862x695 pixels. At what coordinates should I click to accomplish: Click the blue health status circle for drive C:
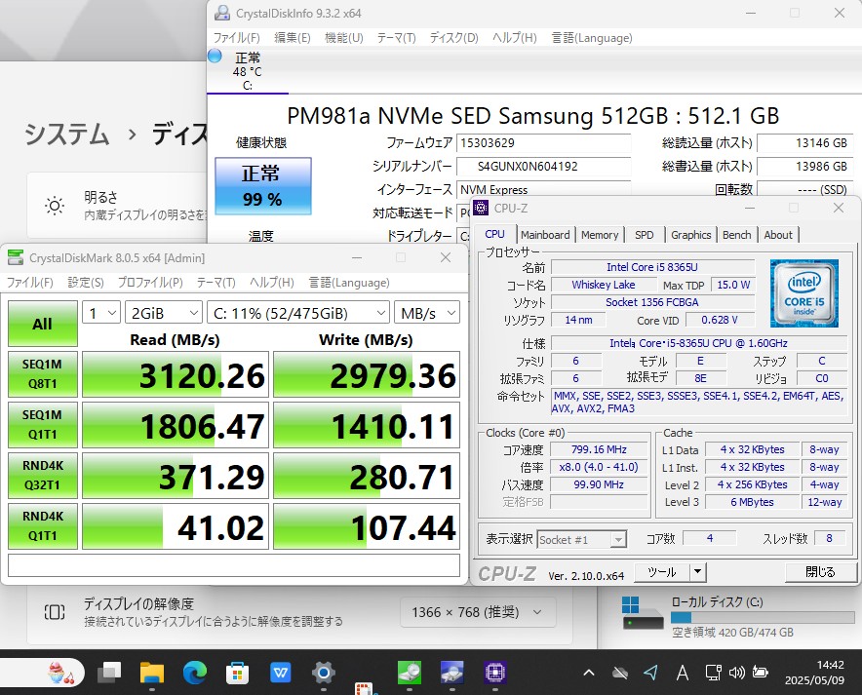tap(215, 56)
